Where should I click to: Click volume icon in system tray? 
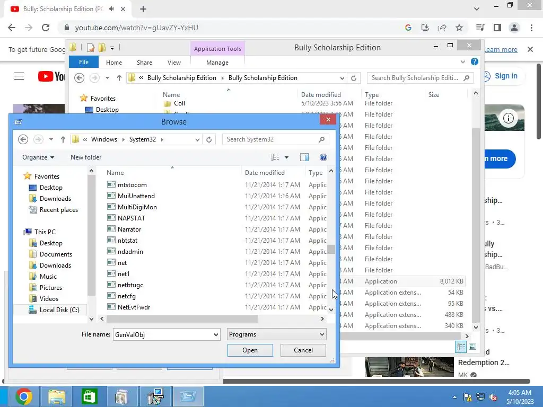coord(493,397)
